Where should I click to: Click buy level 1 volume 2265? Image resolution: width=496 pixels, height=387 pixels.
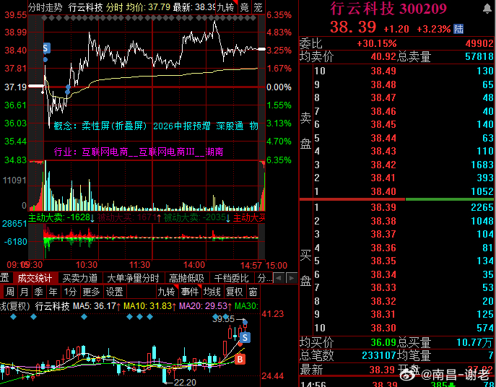click(x=482, y=207)
